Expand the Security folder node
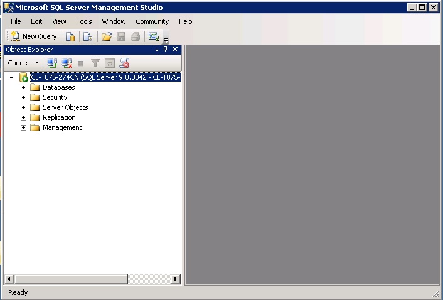This screenshot has height=300, width=443. point(23,97)
